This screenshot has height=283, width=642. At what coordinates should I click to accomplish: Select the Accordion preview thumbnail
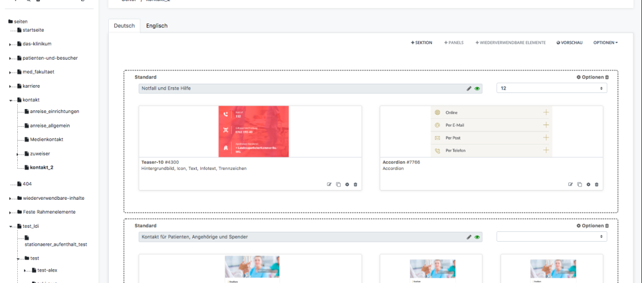(x=491, y=131)
